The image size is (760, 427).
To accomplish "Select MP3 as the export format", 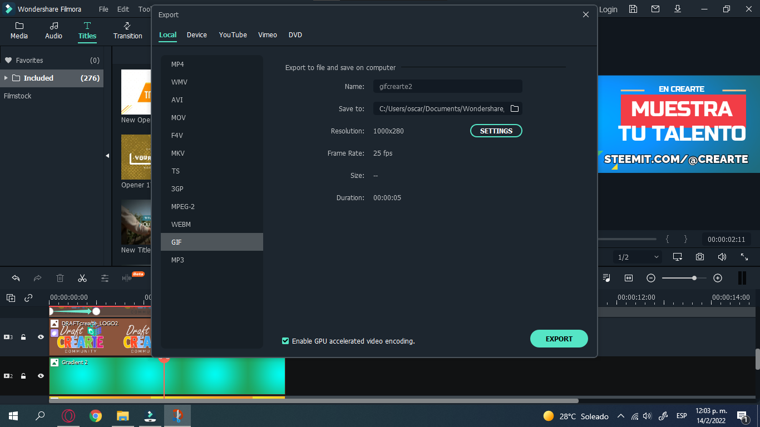I will (212, 260).
